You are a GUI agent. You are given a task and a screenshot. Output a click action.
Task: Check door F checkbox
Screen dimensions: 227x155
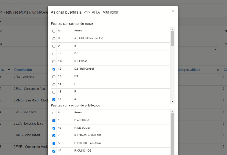click(x=54, y=92)
